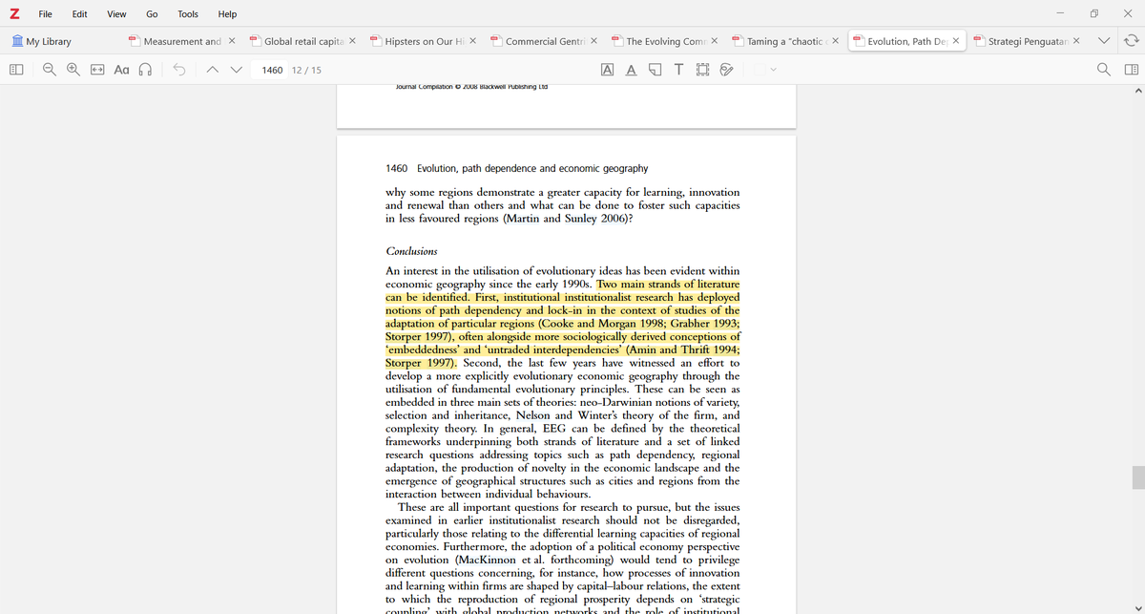
Task: Click the page number field showing 1460
Action: pos(272,70)
